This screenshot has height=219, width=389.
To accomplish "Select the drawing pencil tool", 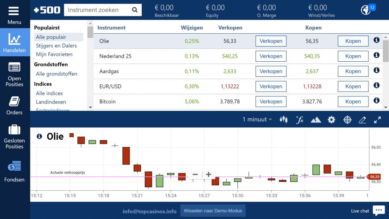I will coord(362,120).
